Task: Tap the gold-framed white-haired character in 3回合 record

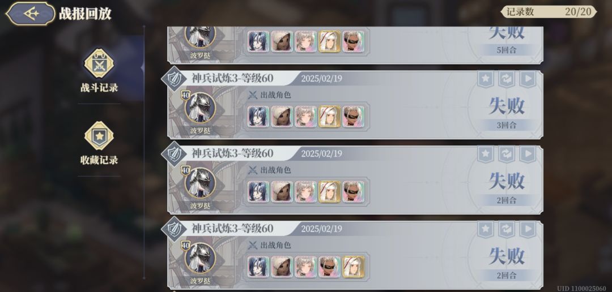Action: [x=329, y=116]
